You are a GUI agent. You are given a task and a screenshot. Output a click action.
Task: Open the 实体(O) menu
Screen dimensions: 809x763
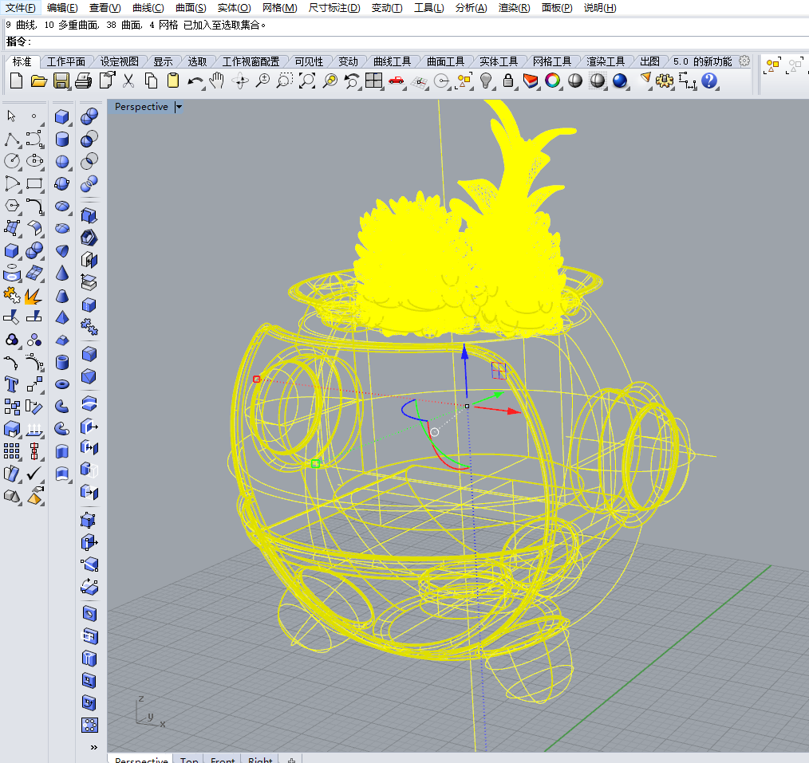tap(235, 8)
